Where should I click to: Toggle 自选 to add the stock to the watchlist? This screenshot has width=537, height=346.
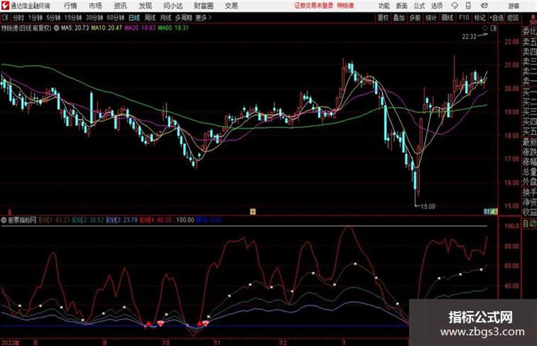pyautogui.click(x=496, y=18)
